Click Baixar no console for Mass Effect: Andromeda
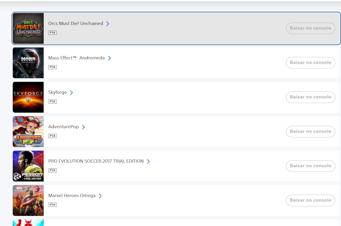Viewport: 341px width, 226px height. (311, 62)
